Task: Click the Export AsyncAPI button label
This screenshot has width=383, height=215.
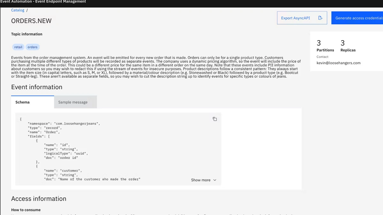Action: point(295,18)
